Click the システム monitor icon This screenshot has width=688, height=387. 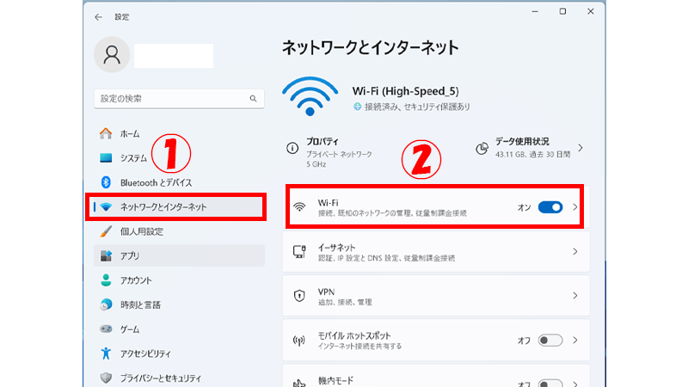pos(105,158)
